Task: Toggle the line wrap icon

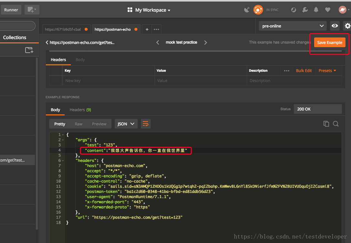Action: [145, 124]
